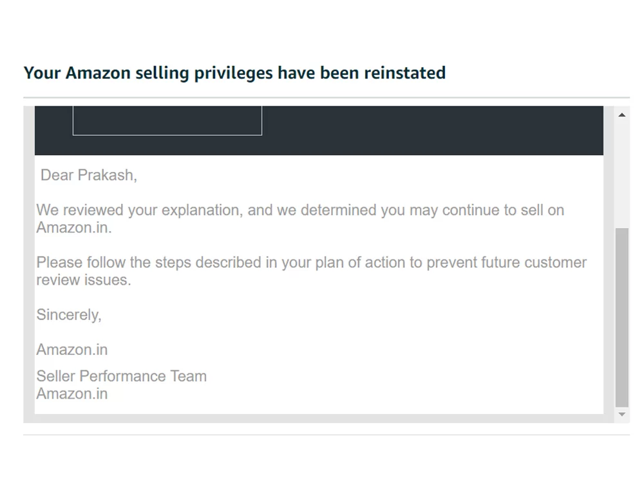This screenshot has width=644, height=483.
Task: Click 'Amazon.in.' ending the first paragraph
Action: 74,227
